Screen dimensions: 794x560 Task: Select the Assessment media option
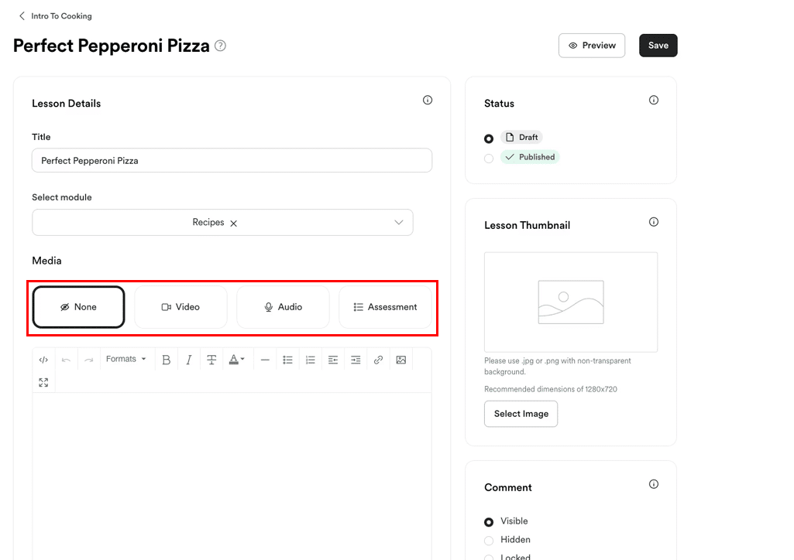coord(385,306)
